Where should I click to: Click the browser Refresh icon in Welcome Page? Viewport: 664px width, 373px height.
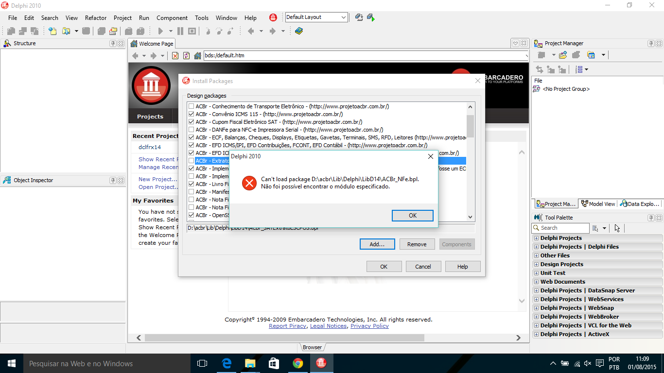[186, 56]
